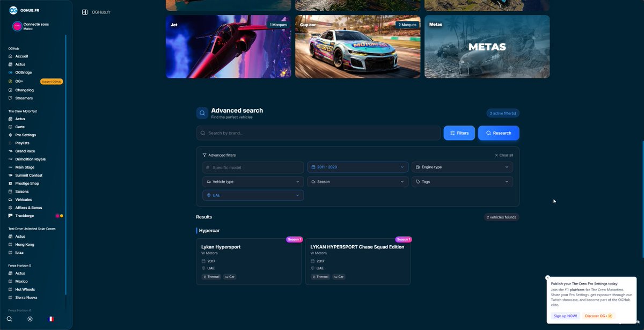Open the LYKAN HYPERSPORT Chase Squad Edition card
The image size is (644, 330).
tap(358, 262)
